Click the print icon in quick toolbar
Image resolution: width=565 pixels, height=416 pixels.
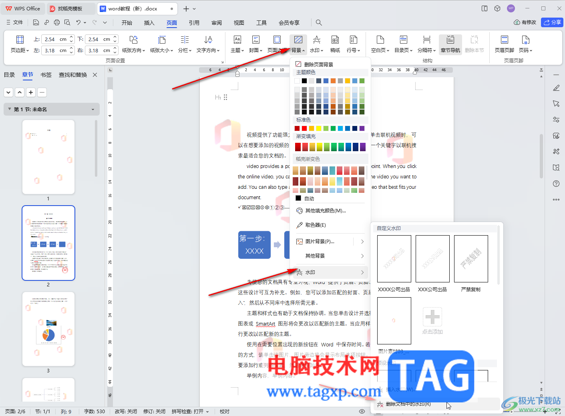pyautogui.click(x=57, y=22)
